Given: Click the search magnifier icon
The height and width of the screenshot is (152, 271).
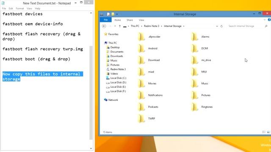Looking at the screenshot, I should click(x=266, y=26).
